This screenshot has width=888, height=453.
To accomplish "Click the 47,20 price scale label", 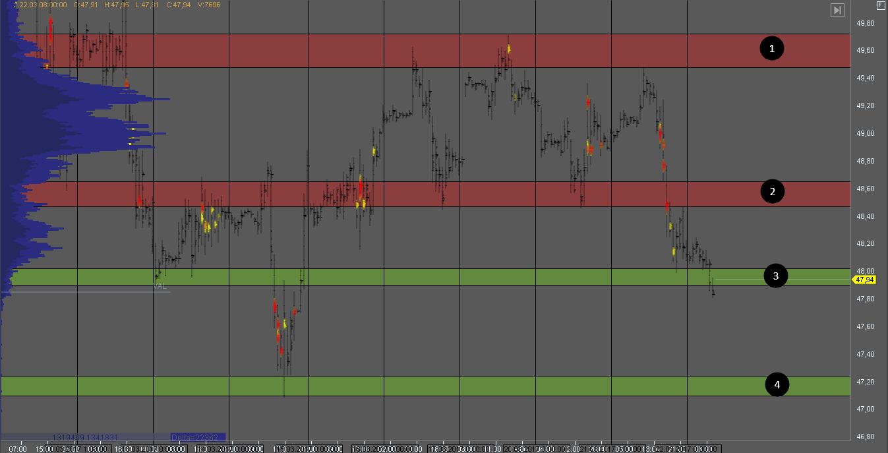I will (865, 382).
